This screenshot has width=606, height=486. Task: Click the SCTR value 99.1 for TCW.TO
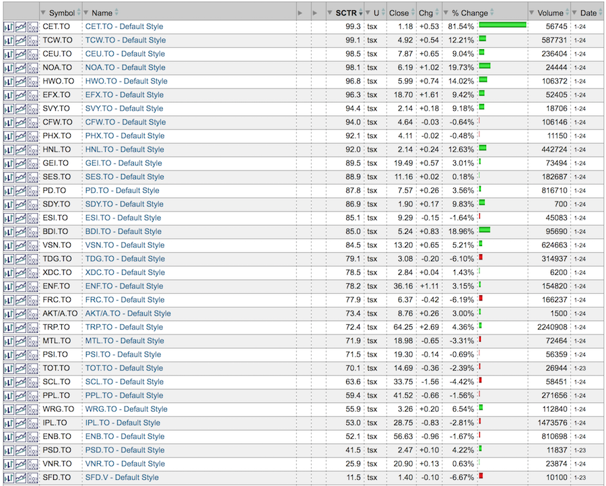(353, 40)
